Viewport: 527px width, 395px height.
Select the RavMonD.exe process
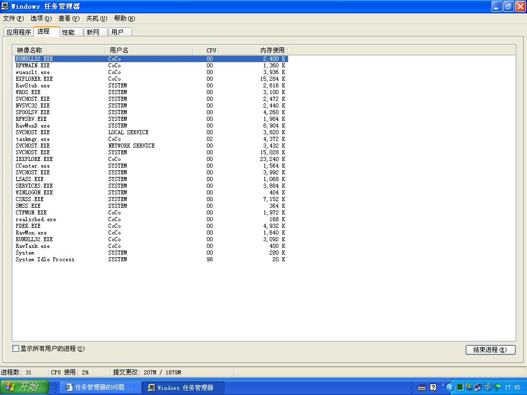(x=151, y=125)
